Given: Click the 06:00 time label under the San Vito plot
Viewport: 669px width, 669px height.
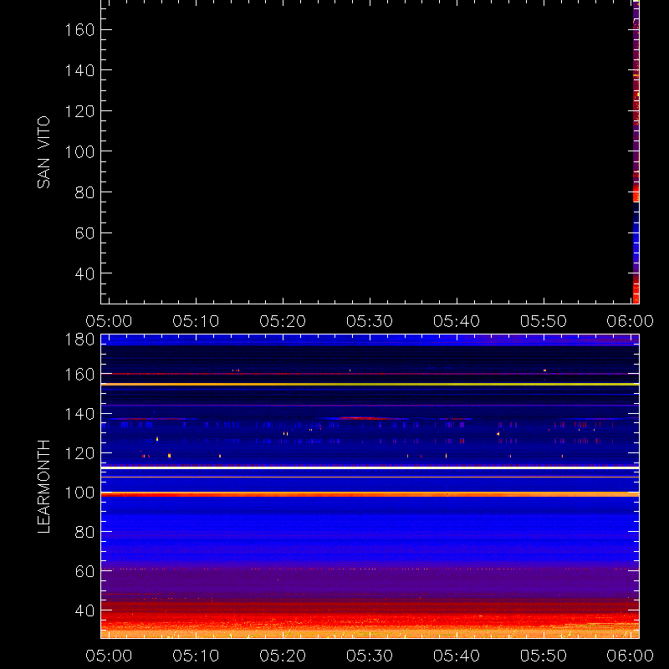Looking at the screenshot, I should [x=631, y=321].
